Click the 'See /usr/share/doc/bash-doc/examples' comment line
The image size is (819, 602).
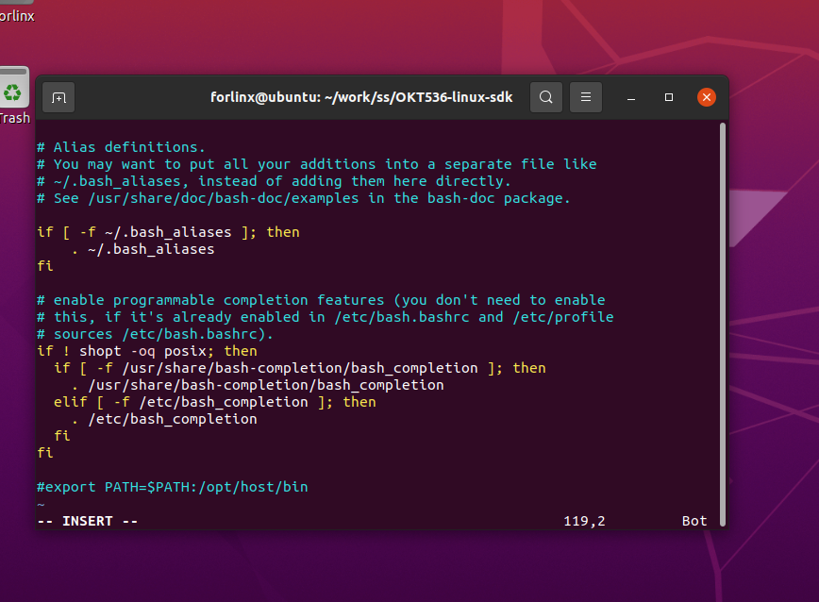point(304,198)
